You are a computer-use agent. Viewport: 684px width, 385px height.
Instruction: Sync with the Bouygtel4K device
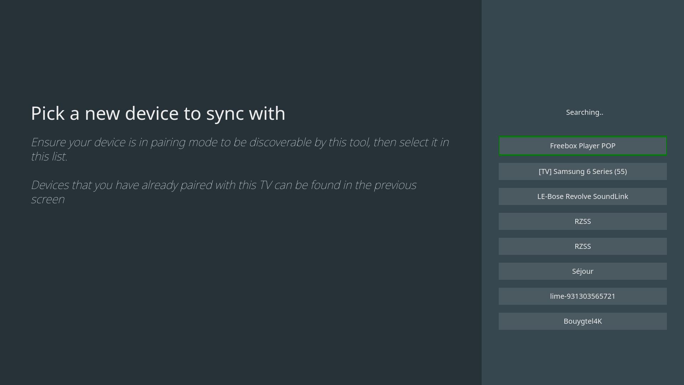pyautogui.click(x=582, y=321)
